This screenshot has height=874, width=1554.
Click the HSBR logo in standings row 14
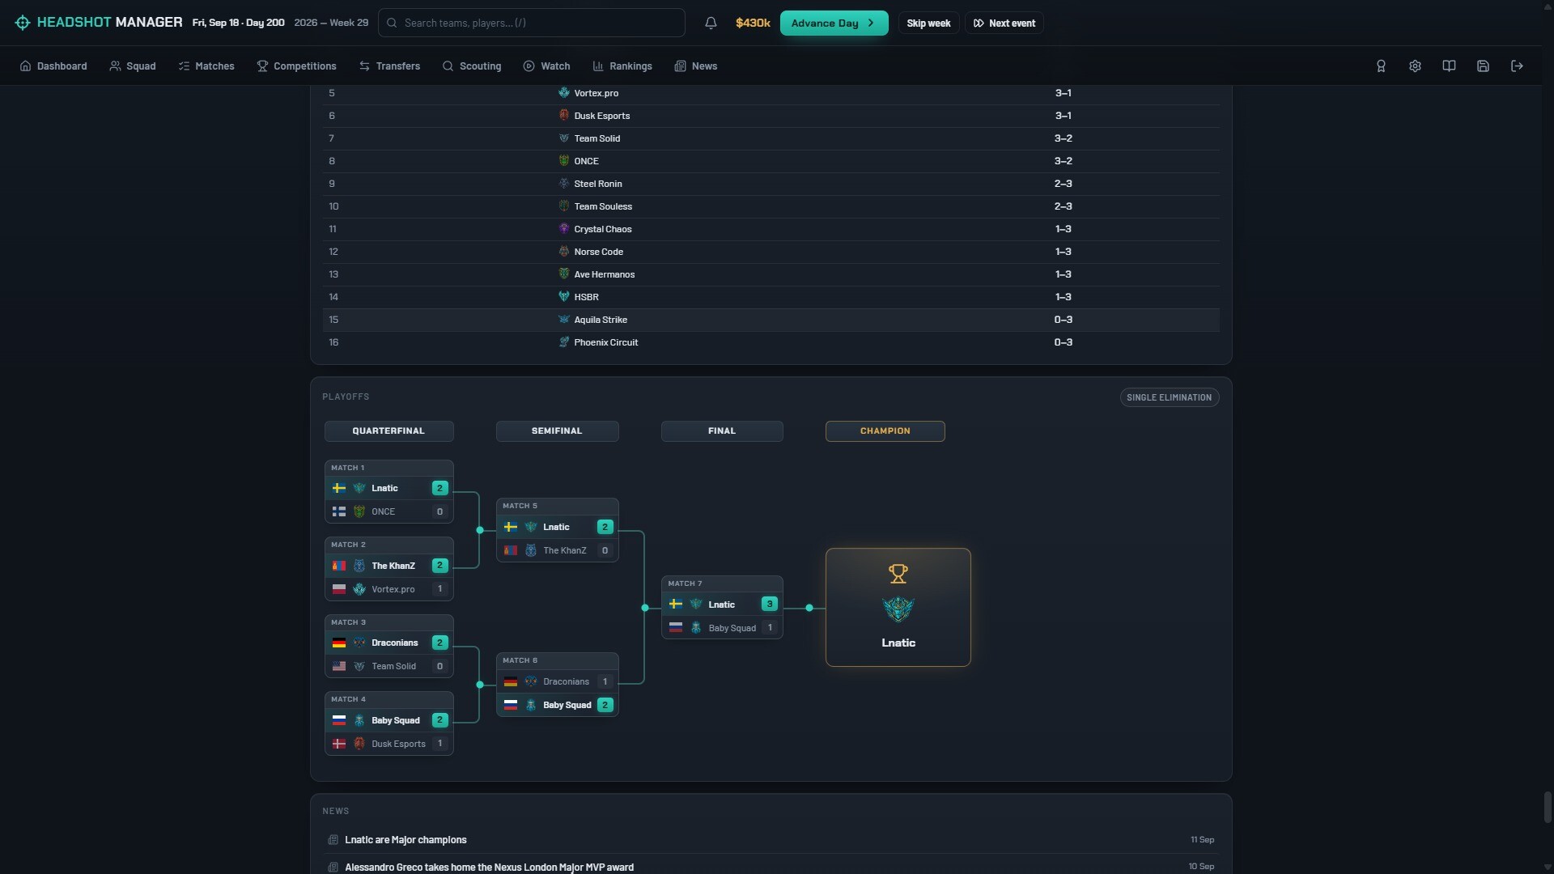[x=564, y=297]
